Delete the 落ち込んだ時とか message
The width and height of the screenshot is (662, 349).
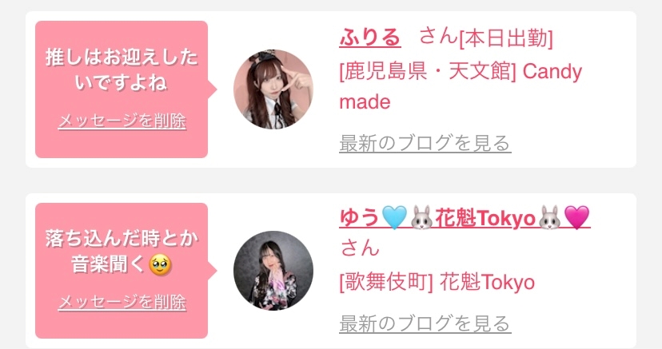[x=122, y=302]
